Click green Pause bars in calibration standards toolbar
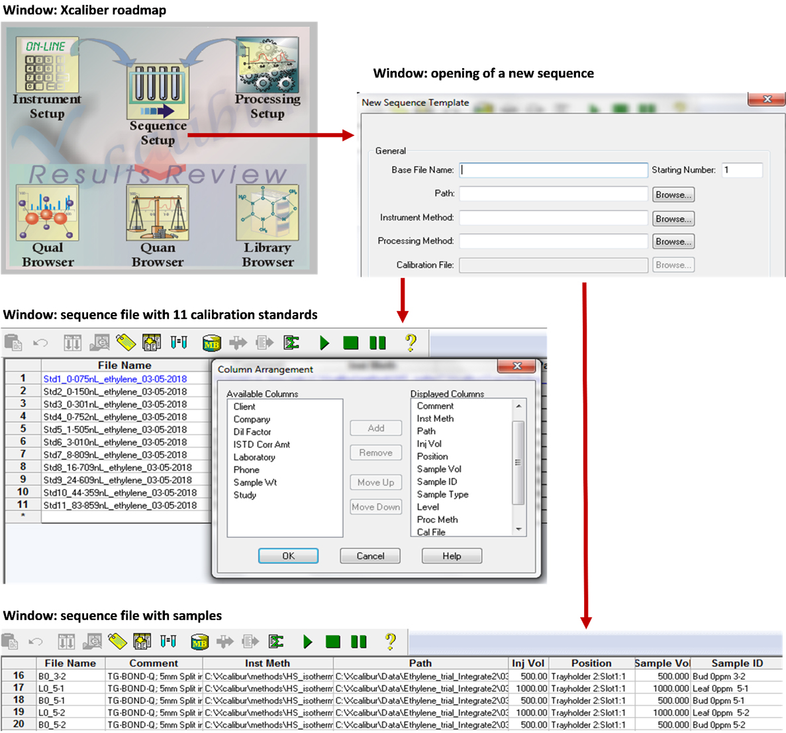The image size is (786, 733). click(x=377, y=343)
